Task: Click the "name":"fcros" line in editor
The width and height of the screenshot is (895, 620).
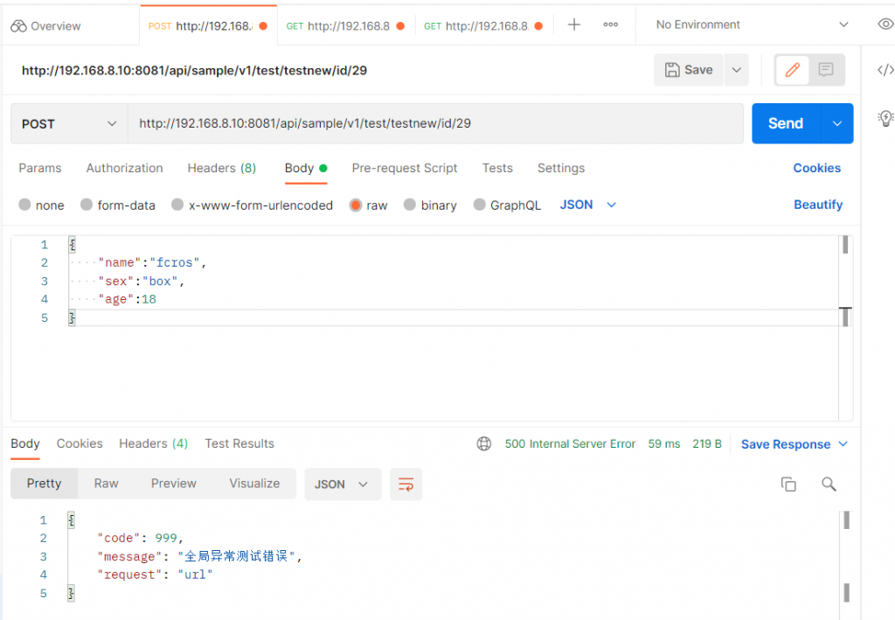Action: coord(152,262)
